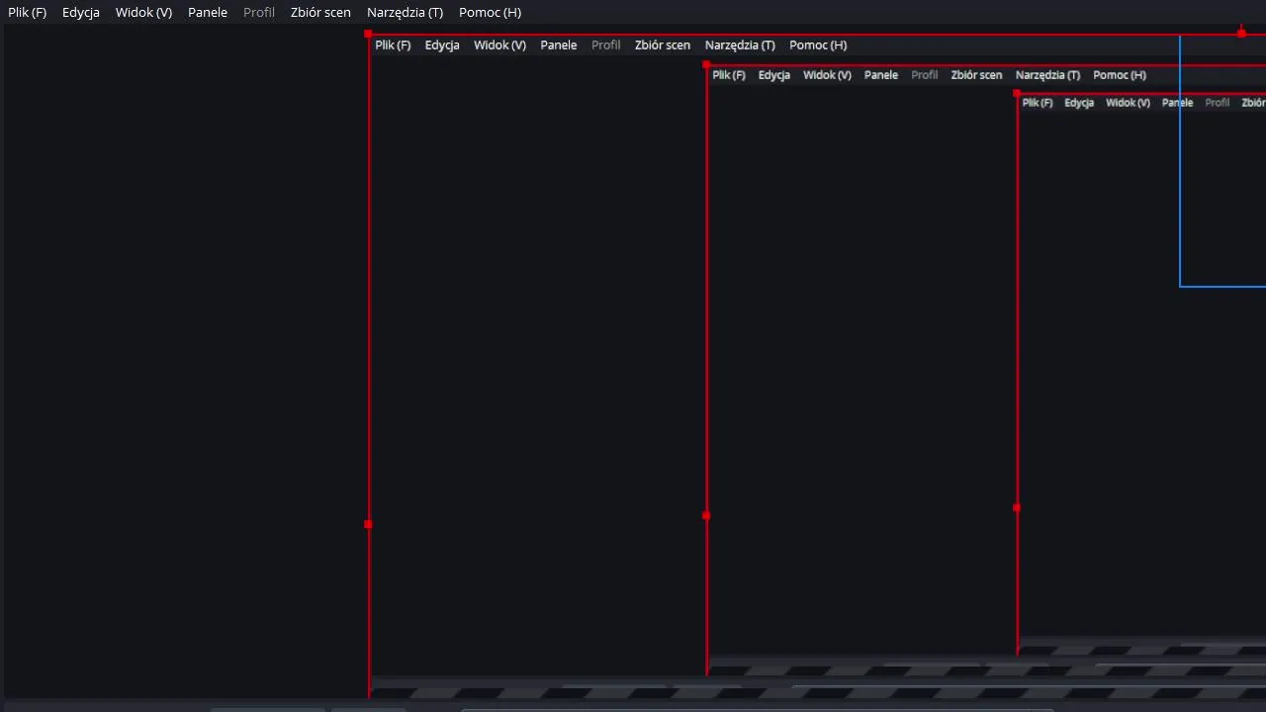Open the Plik (F) menu in the main menu bar
The image size is (1266, 712).
click(28, 13)
